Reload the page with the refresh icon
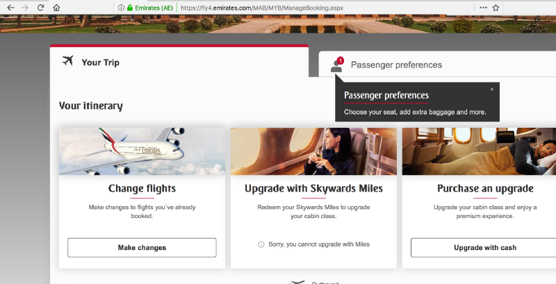Screen dimensions: 556x284 pos(40,8)
